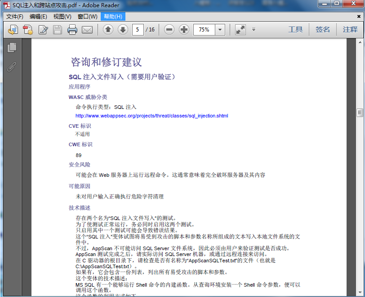Click the Adobe PDF title bar icon

6,5
